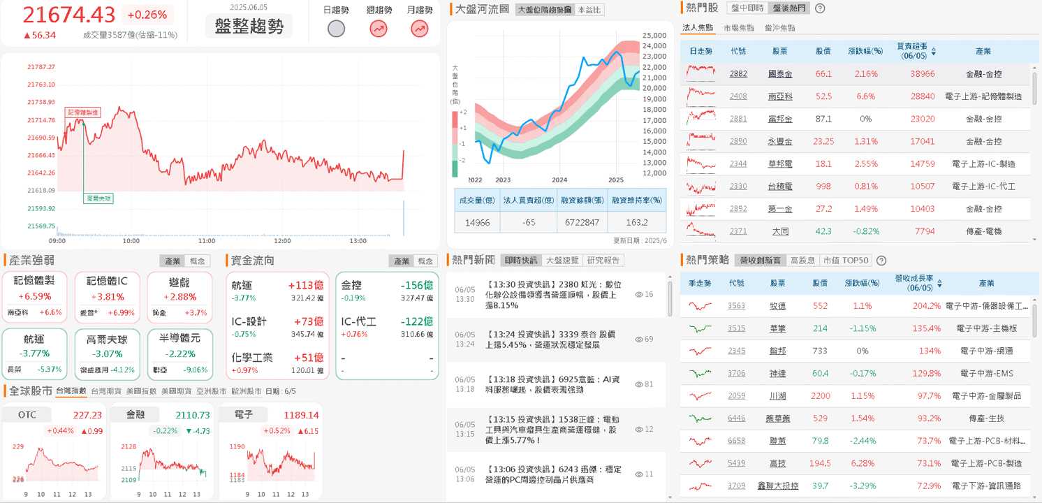This screenshot has width=1042, height=503.
Task: Select the 市值 TOP50 strategy tab
Action: click(x=845, y=261)
